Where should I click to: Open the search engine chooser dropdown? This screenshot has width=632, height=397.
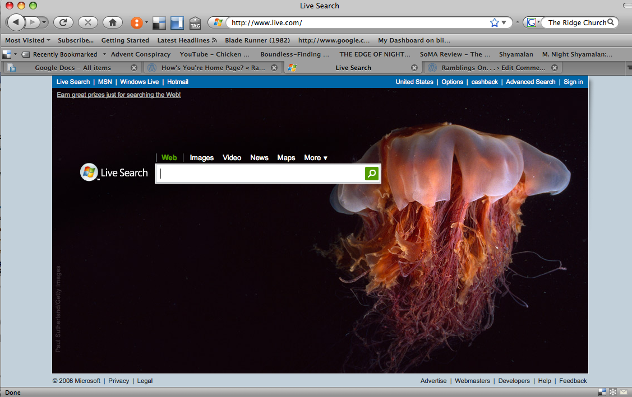533,22
